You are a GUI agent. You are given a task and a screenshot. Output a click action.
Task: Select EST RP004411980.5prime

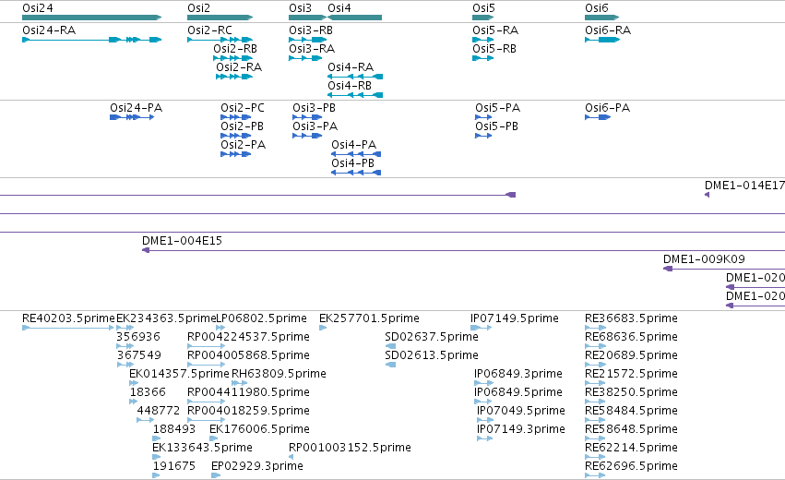click(x=207, y=402)
